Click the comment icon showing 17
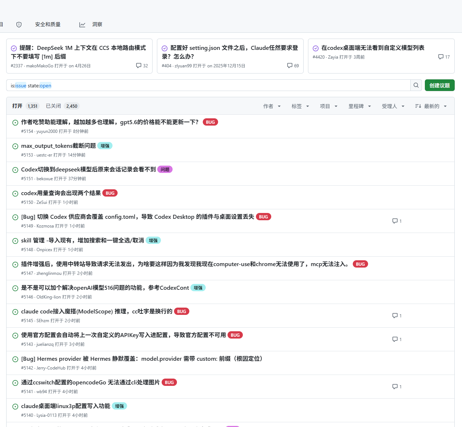 click(441, 57)
